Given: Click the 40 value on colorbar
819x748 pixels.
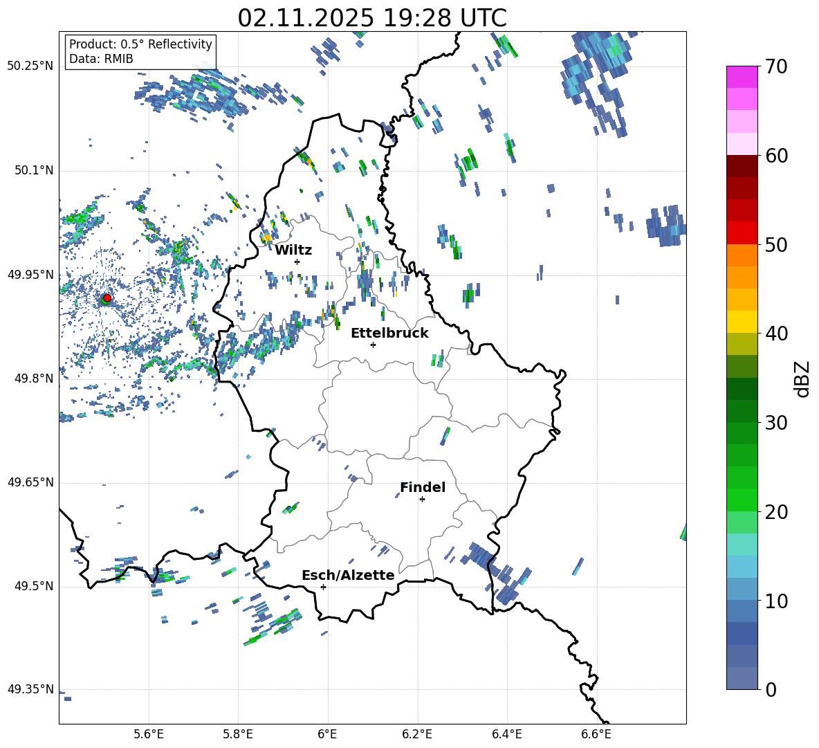Looking at the screenshot, I should (776, 334).
